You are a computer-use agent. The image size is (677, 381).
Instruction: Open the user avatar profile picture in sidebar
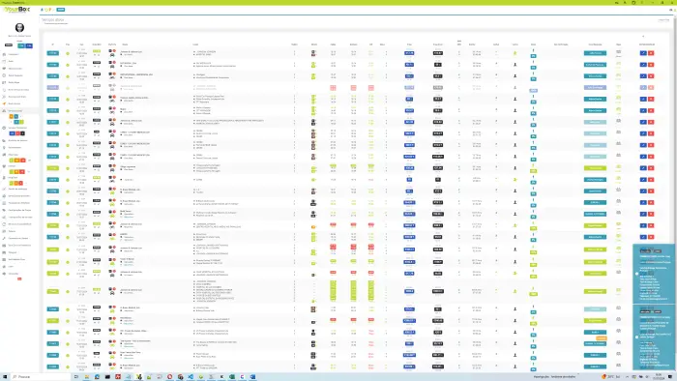pos(19,28)
